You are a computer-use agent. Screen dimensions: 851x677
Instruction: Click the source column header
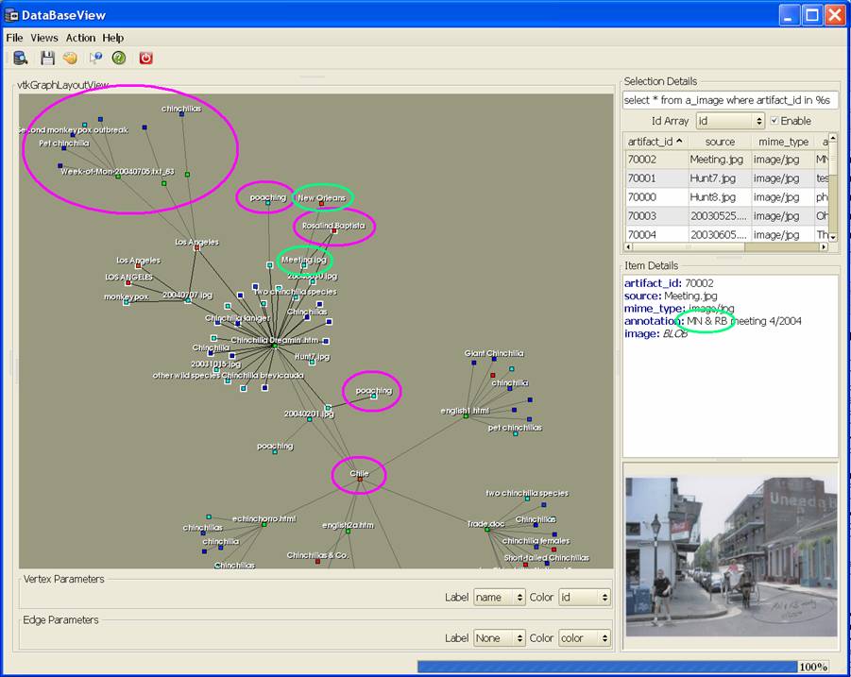pyautogui.click(x=719, y=141)
